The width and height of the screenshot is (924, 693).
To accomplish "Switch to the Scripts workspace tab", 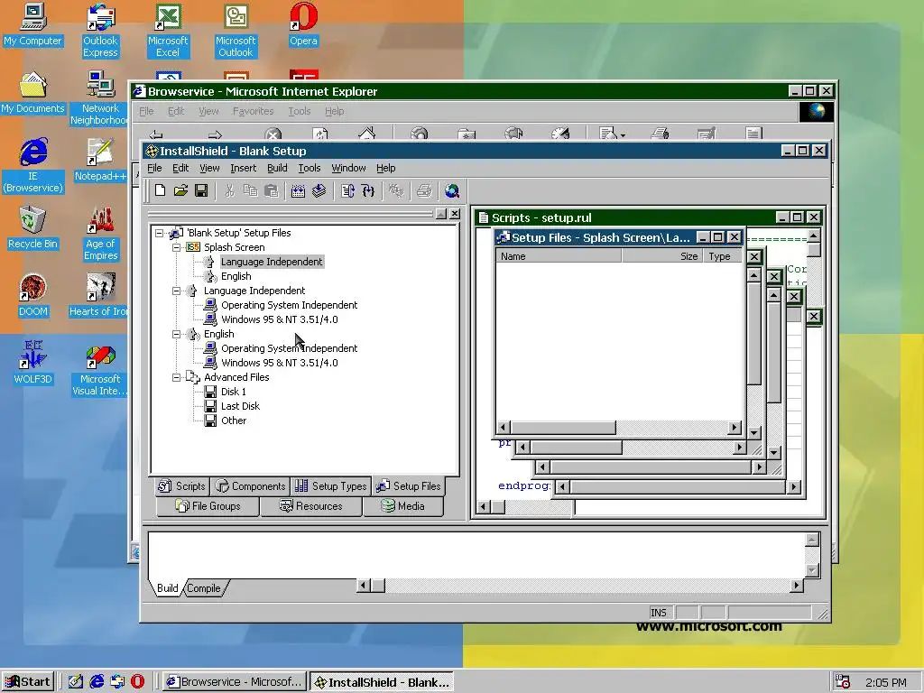I will 182,486.
